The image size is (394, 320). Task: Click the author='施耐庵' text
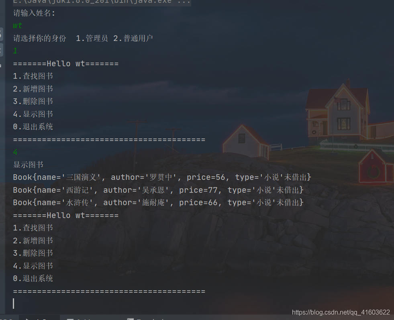[x=136, y=203]
